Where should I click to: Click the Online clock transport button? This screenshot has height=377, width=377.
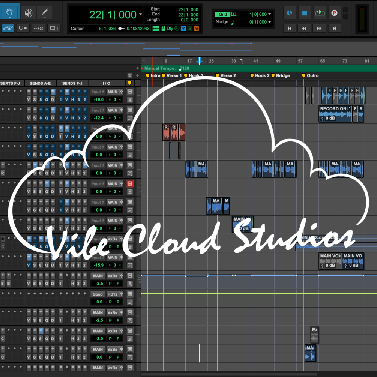tap(290, 13)
